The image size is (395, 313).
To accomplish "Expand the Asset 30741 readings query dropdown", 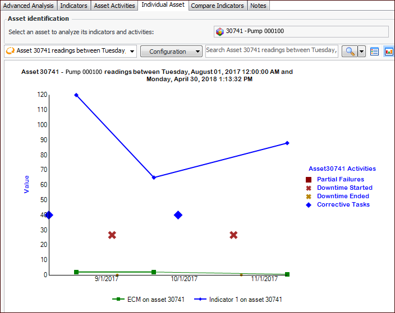I will (132, 52).
